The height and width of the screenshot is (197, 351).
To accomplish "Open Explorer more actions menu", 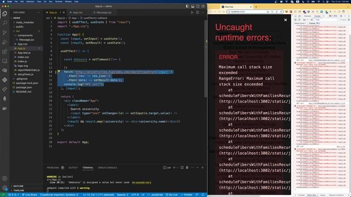I will pyautogui.click(x=38, y=13).
